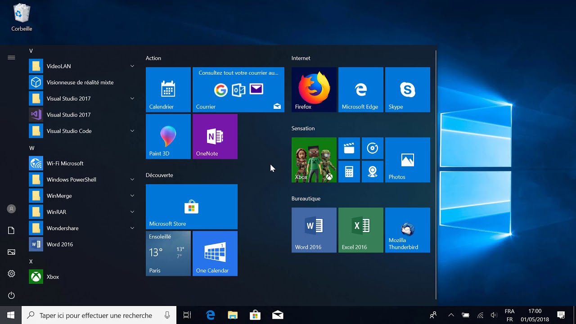Open Pictures from Start sidebar
The image size is (576, 324).
[x=11, y=252]
